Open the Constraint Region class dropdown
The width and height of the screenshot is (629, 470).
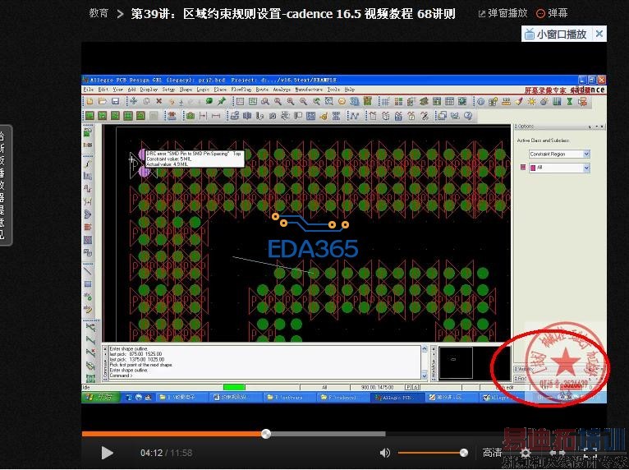[559, 154]
